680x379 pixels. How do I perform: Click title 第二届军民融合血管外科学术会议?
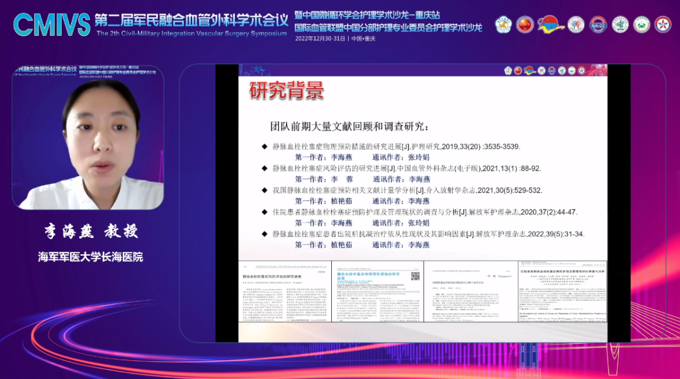tap(191, 20)
